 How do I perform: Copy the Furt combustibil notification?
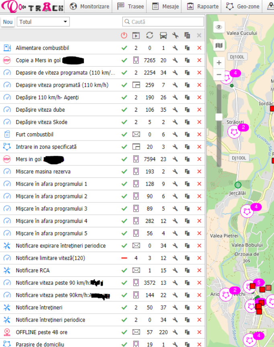(187, 135)
